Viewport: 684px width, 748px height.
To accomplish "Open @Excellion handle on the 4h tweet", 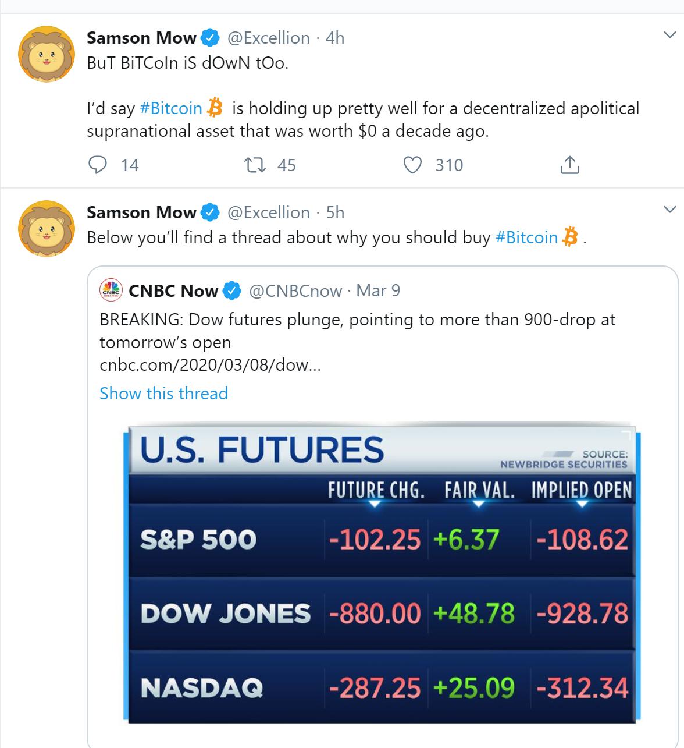I will (x=268, y=38).
